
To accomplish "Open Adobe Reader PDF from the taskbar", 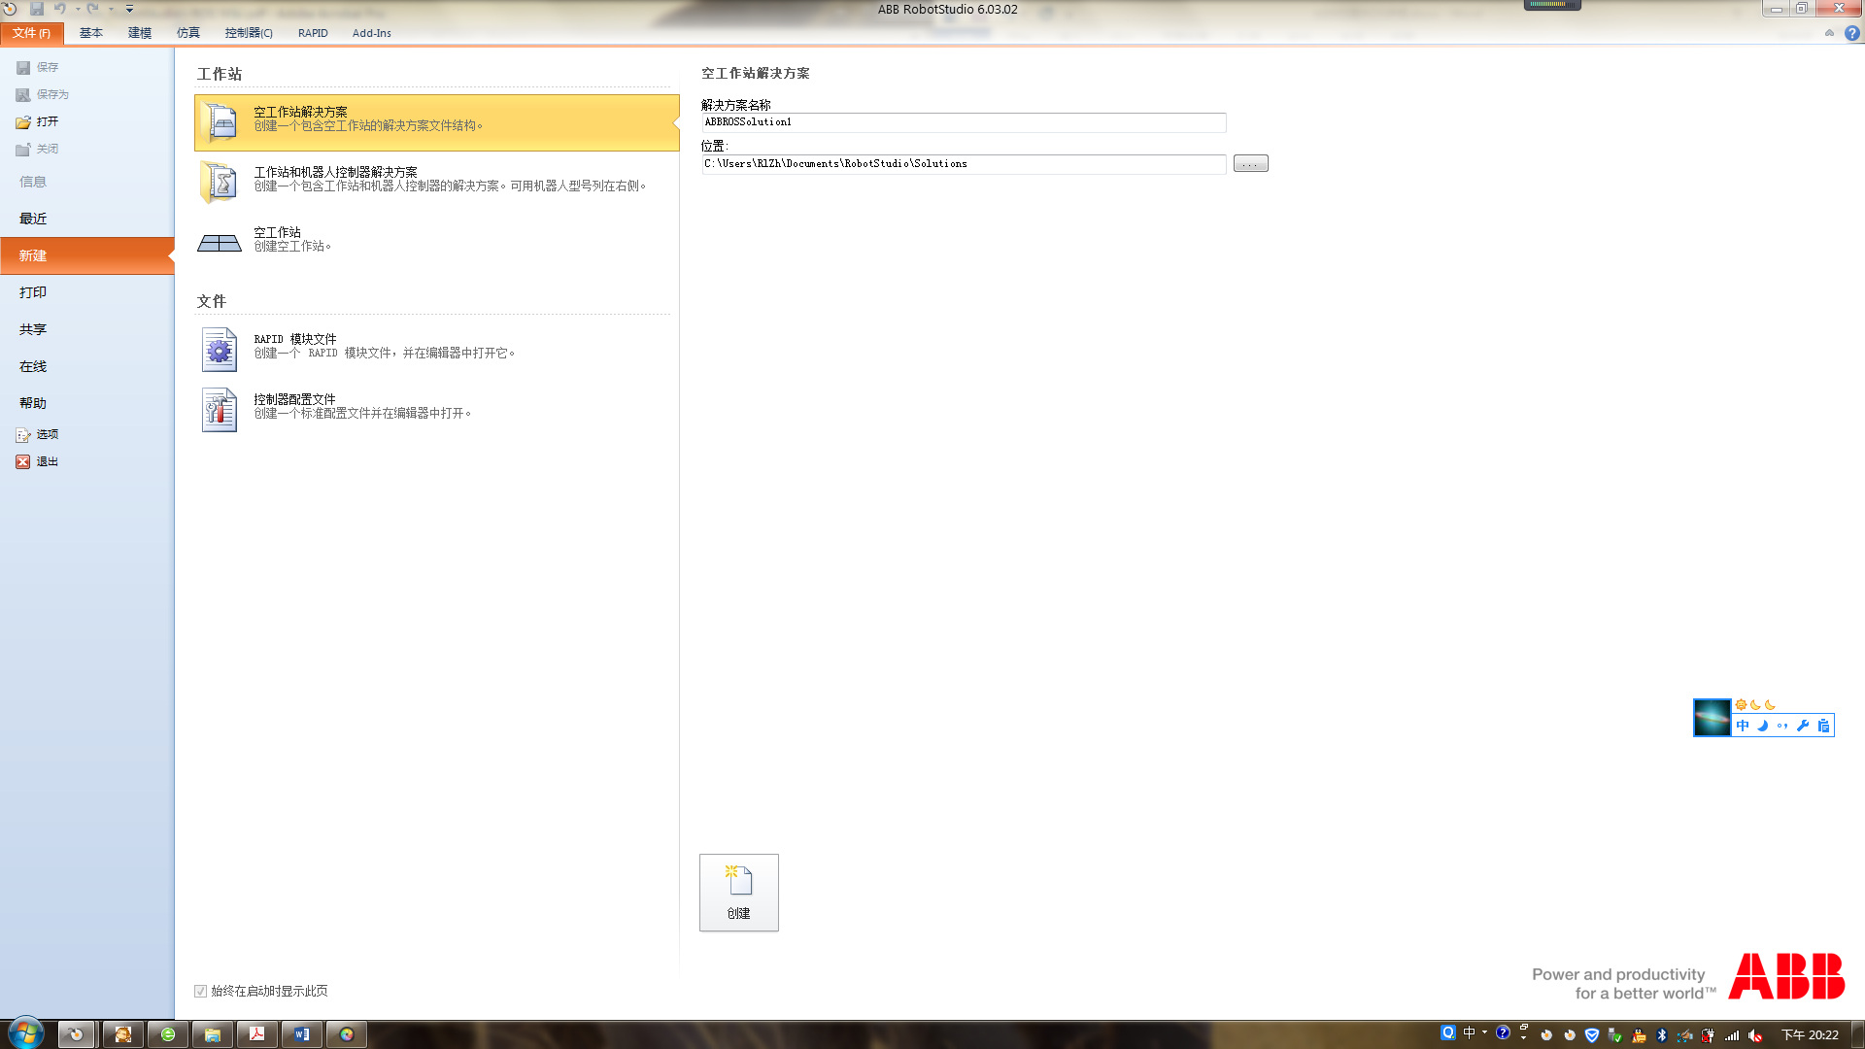I will [x=257, y=1034].
